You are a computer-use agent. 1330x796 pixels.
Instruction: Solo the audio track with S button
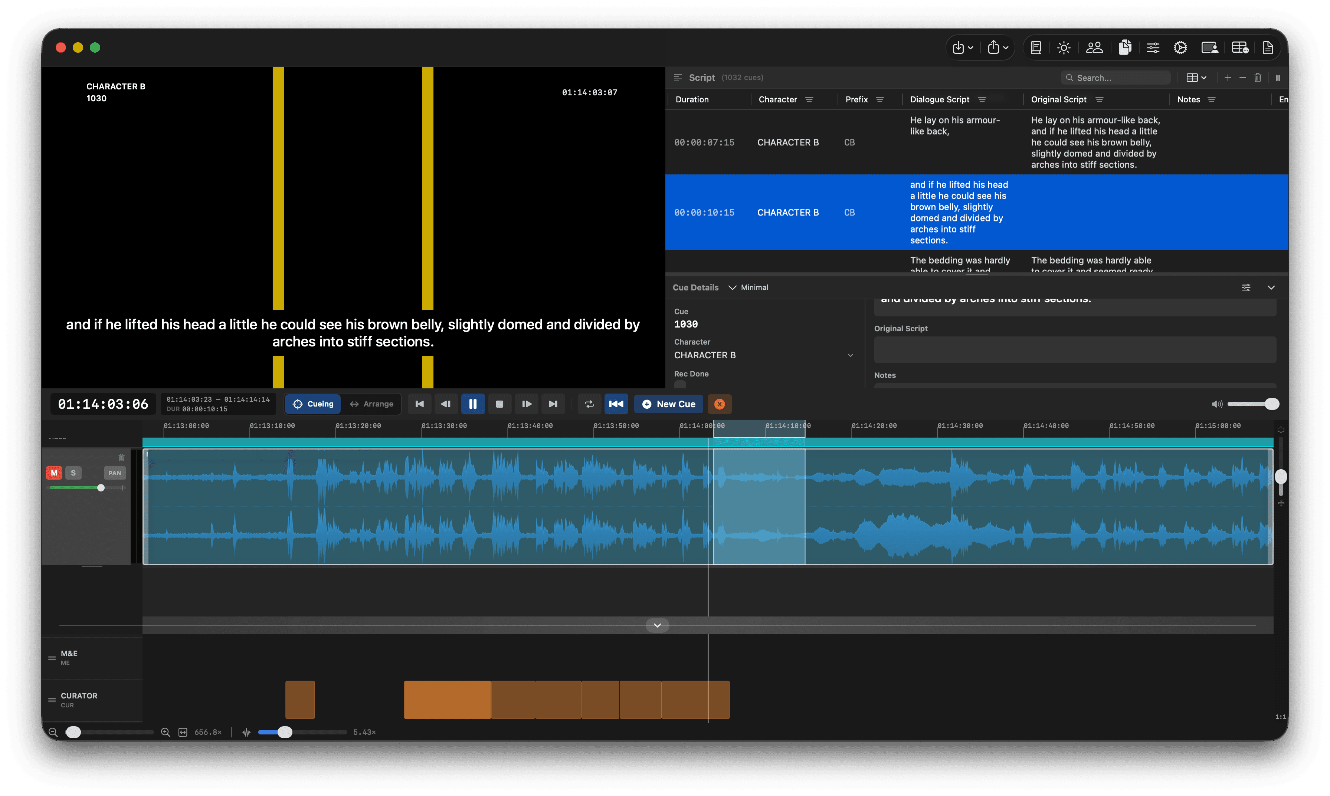(x=73, y=473)
